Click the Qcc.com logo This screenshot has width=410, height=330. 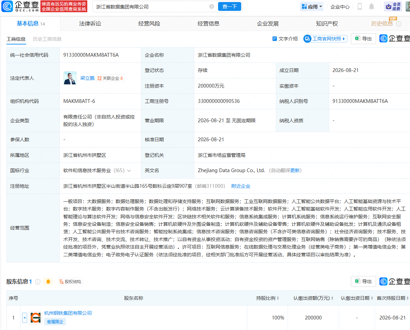pos(20,6)
